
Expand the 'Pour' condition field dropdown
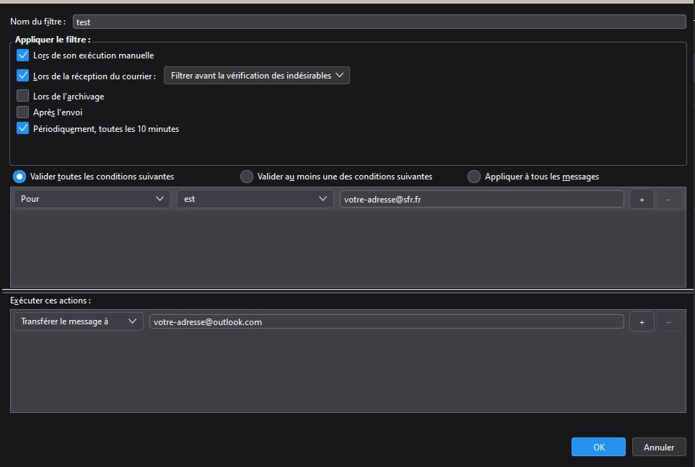(x=92, y=199)
